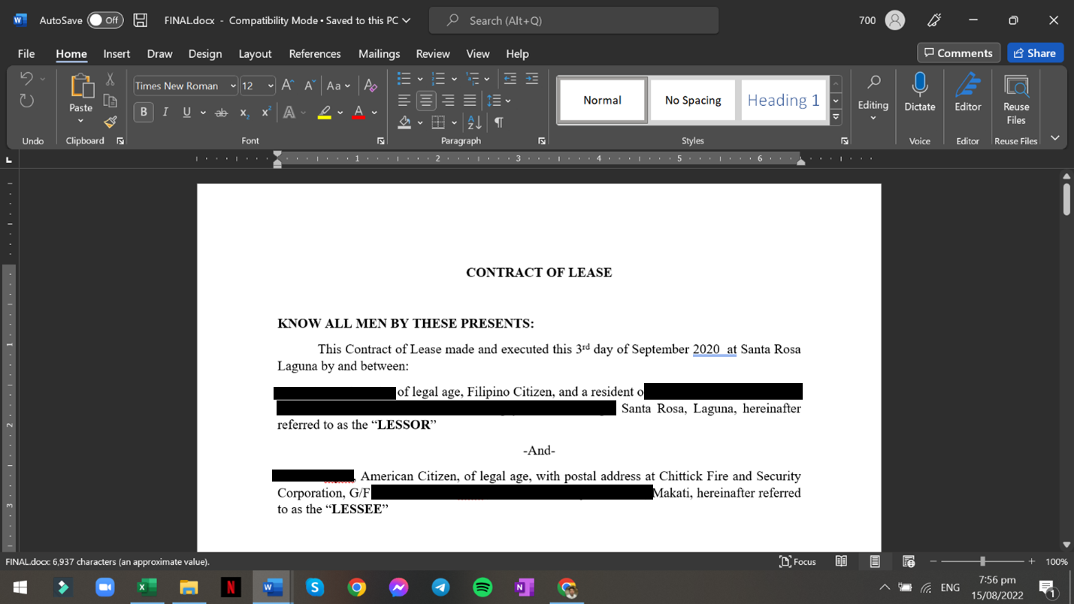
Task: Switch to Read Mode view
Action: (x=842, y=561)
